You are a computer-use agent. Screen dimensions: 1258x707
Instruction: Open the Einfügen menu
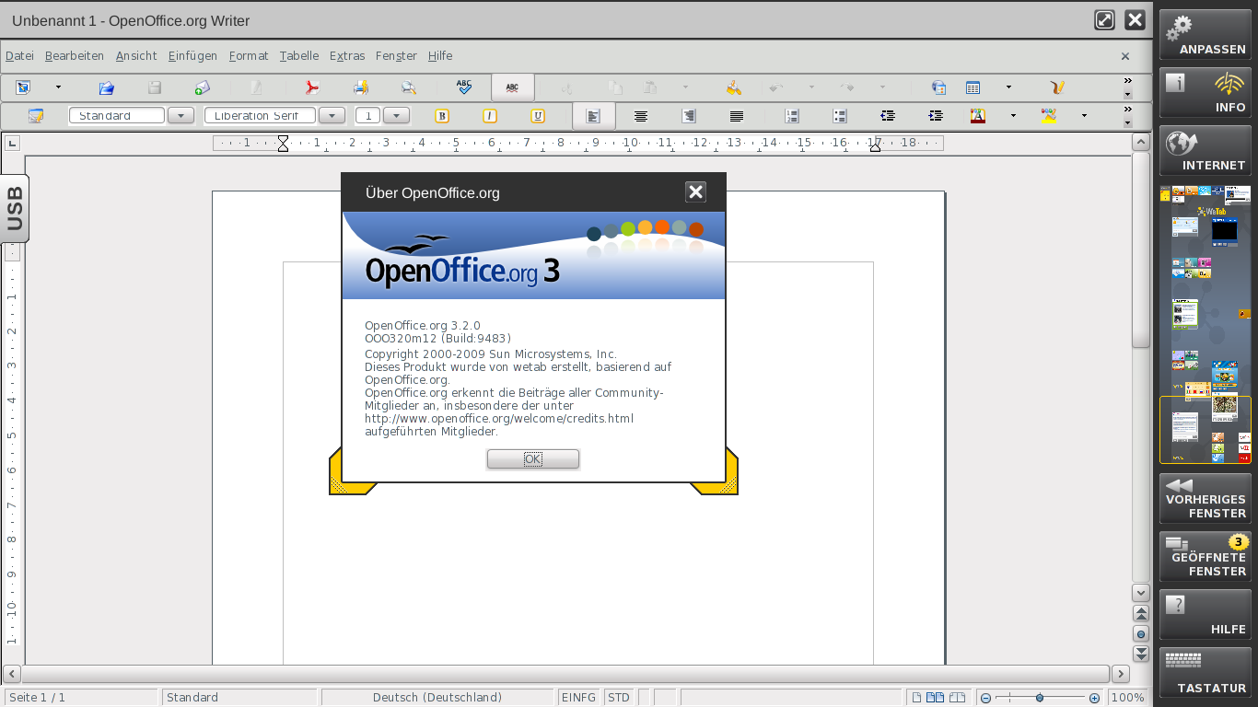tap(192, 56)
